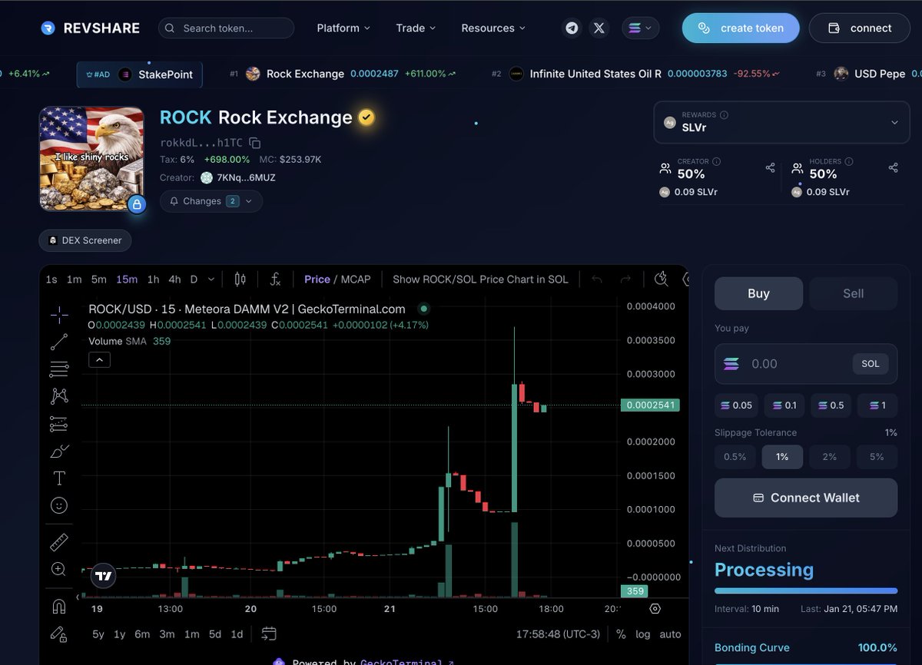This screenshot has height=665, width=922.
Task: Open the Resources dropdown menu
Action: (493, 28)
